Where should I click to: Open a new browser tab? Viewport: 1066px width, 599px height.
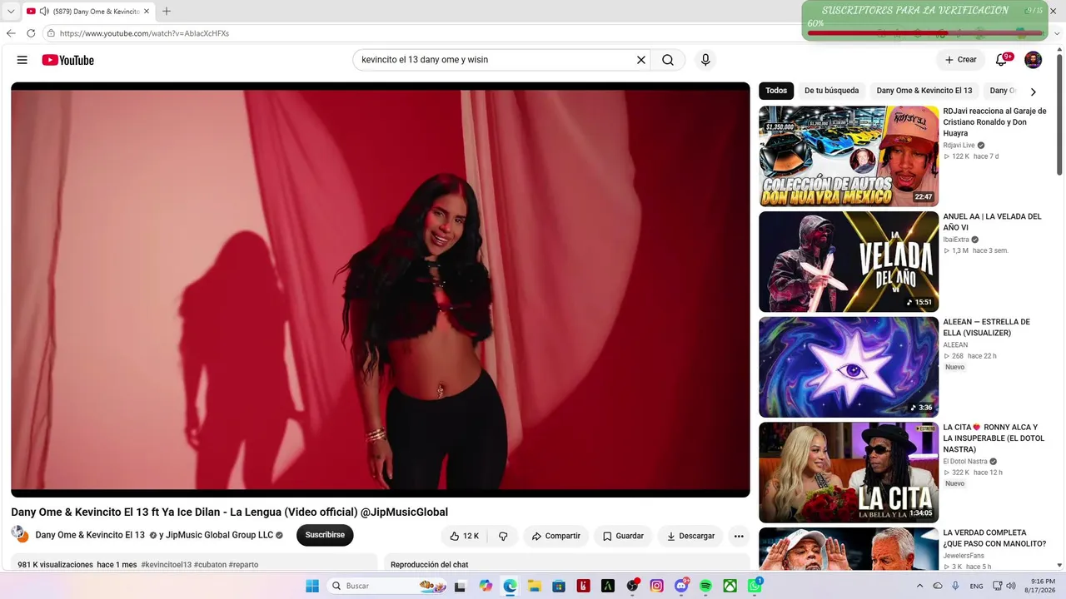(167, 11)
